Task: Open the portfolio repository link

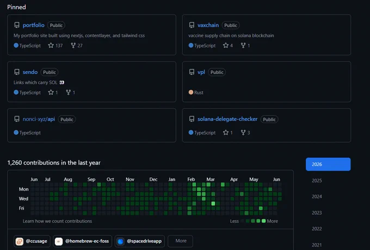Action: [34, 25]
